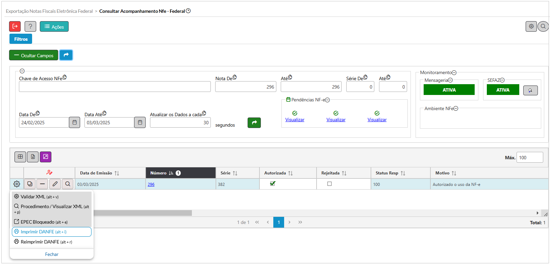Click the red exit icon button

15,26
